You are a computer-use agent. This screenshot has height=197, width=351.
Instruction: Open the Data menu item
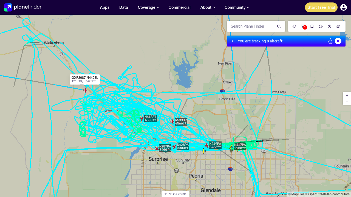(124, 7)
